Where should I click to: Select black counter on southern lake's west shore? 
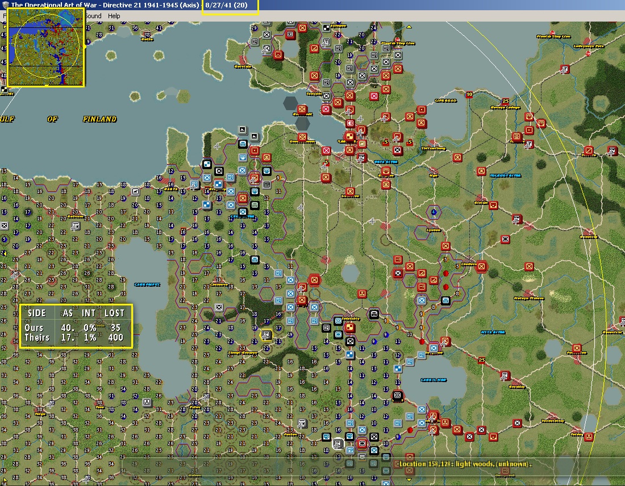click(x=397, y=396)
